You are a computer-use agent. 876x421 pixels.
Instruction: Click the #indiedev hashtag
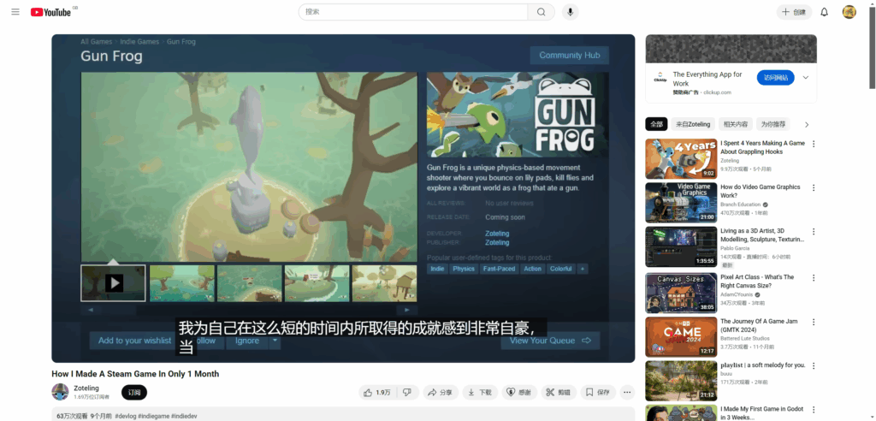tap(184, 417)
